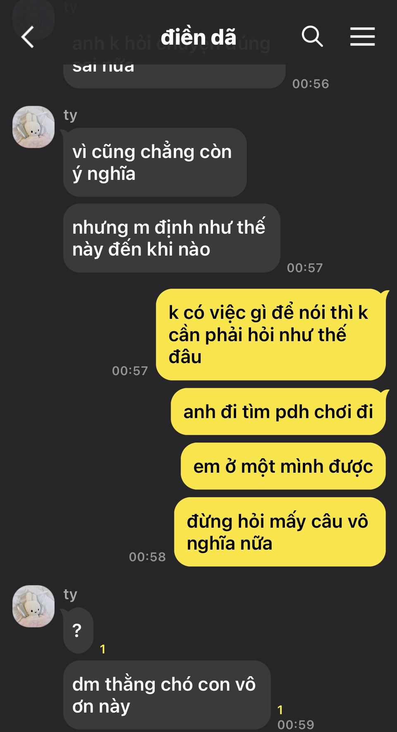
Task: Open the hamburger menu icon
Action: point(362,36)
